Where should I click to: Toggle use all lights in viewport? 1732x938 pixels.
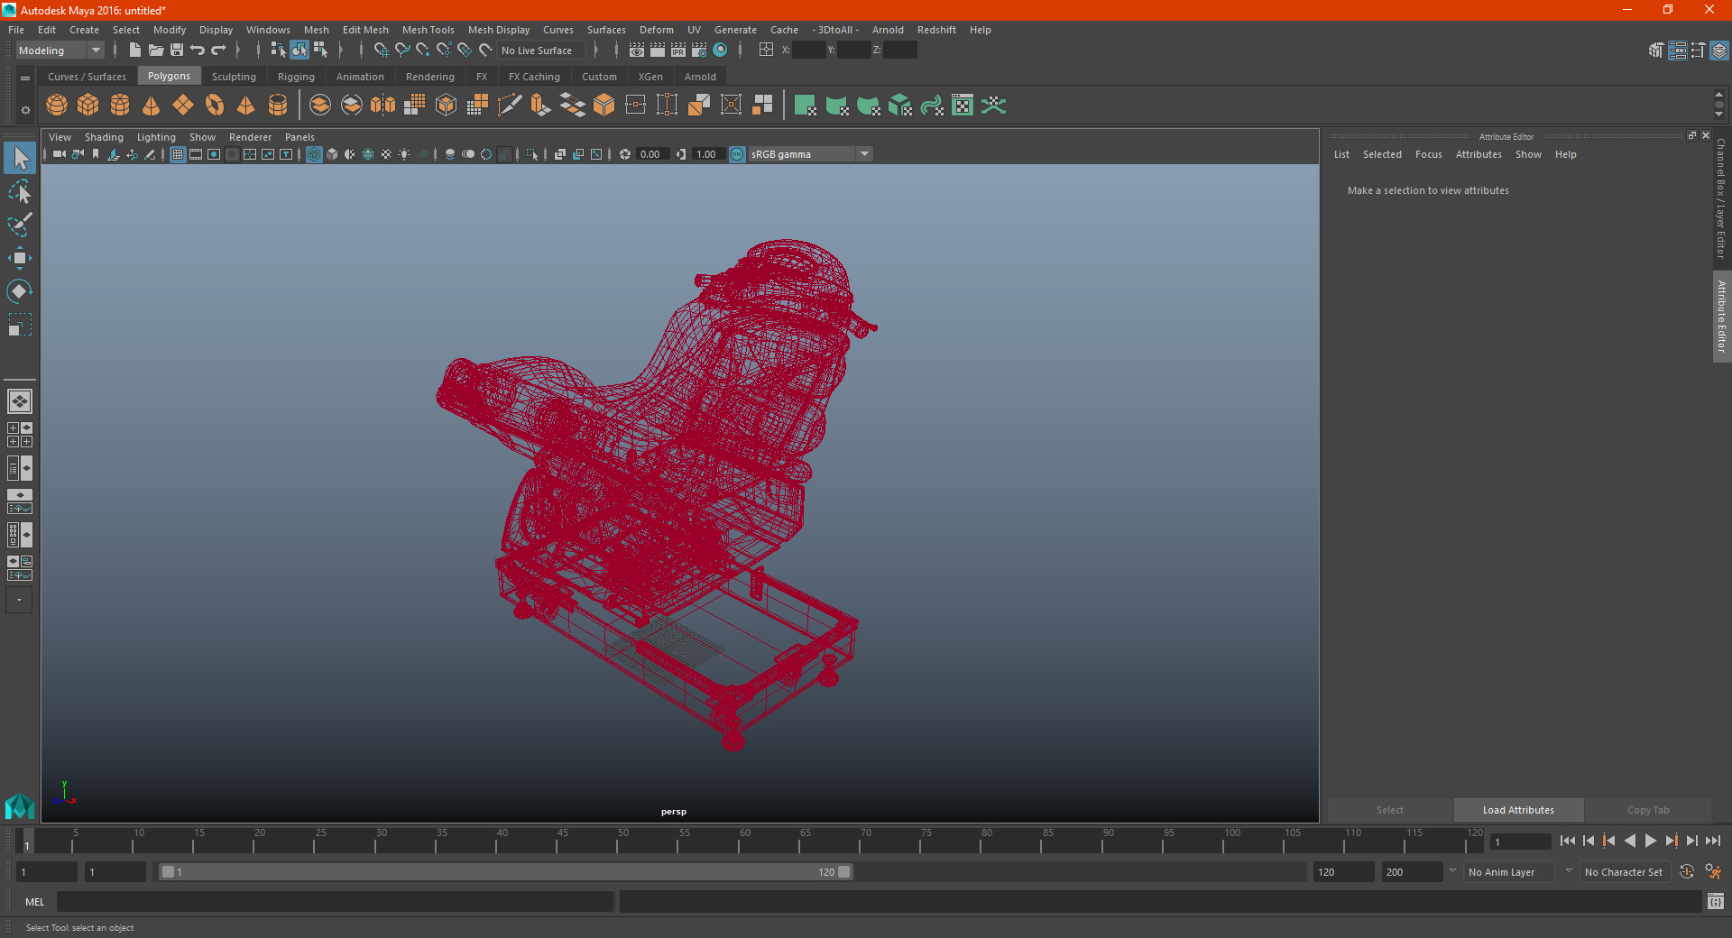pyautogui.click(x=404, y=154)
